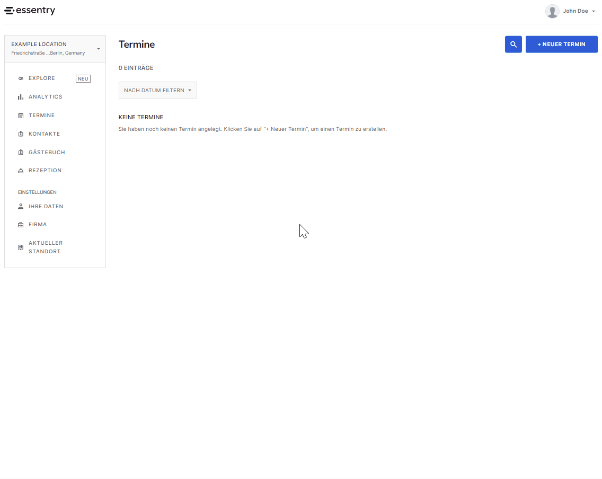Expand the Nach Datum Filtern dropdown
Image resolution: width=602 pixels, height=479 pixels.
coord(158,90)
